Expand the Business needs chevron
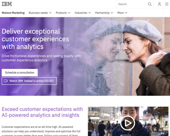This screenshot has height=136, width=170. (50, 13)
